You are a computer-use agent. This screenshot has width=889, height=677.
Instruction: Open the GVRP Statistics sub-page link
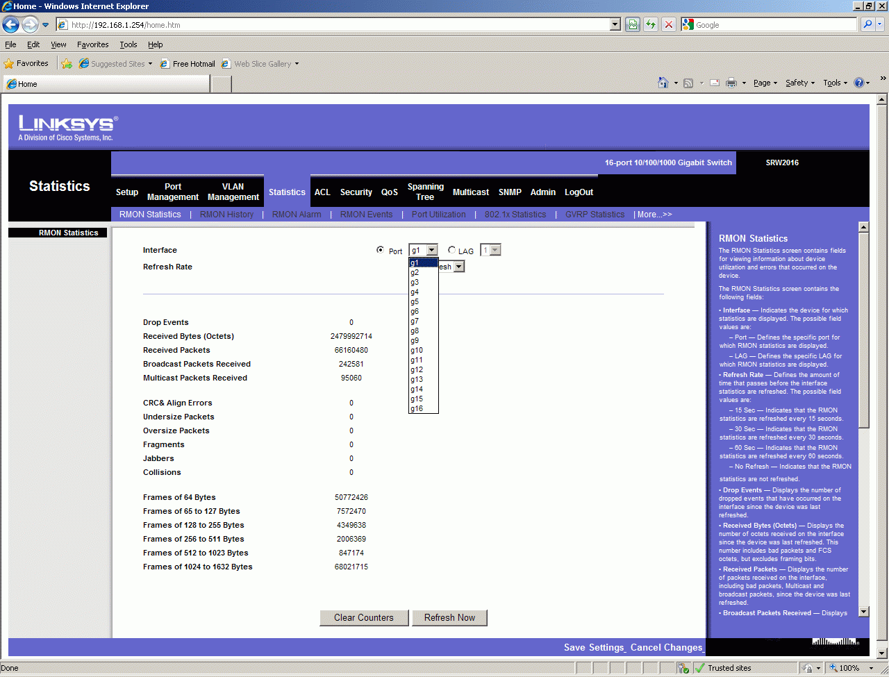pyautogui.click(x=595, y=215)
